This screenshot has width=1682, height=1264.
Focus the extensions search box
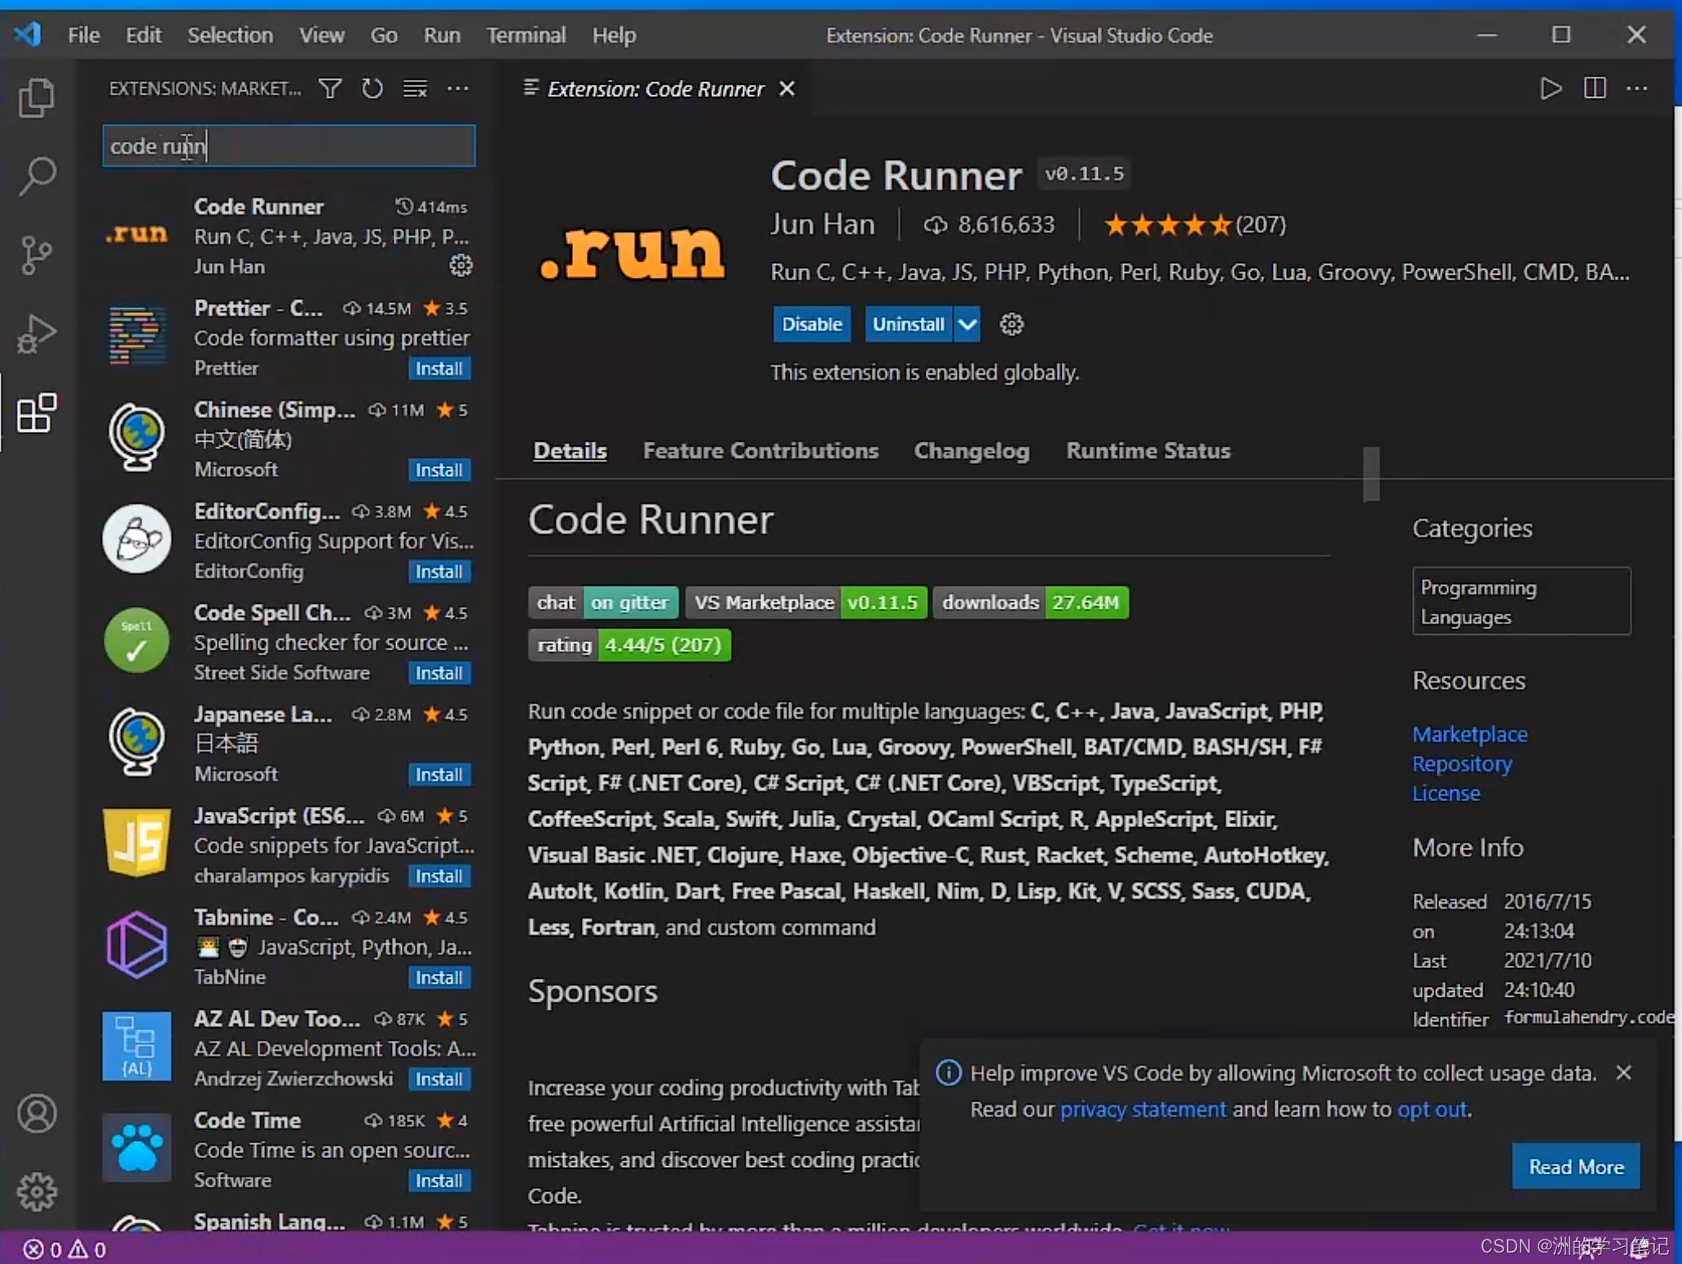[288, 146]
